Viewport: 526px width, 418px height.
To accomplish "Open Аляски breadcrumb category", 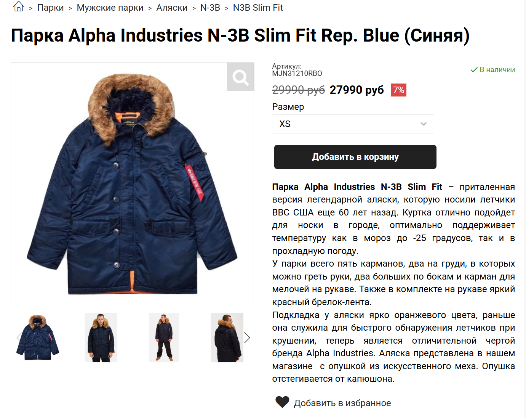I will [x=172, y=8].
